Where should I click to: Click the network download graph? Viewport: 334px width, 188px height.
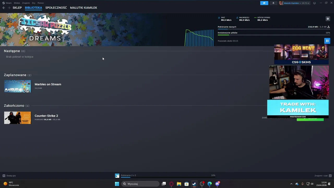[x=199, y=38]
